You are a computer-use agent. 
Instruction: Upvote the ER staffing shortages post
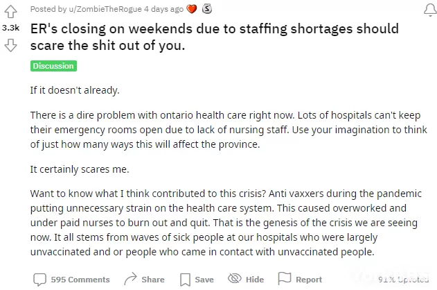click(10, 11)
